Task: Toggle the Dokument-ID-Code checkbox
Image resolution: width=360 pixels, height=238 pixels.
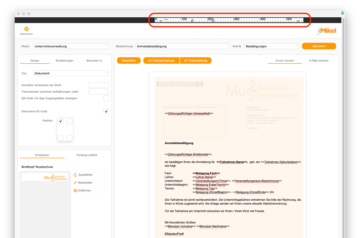Action: pyautogui.click(x=106, y=111)
